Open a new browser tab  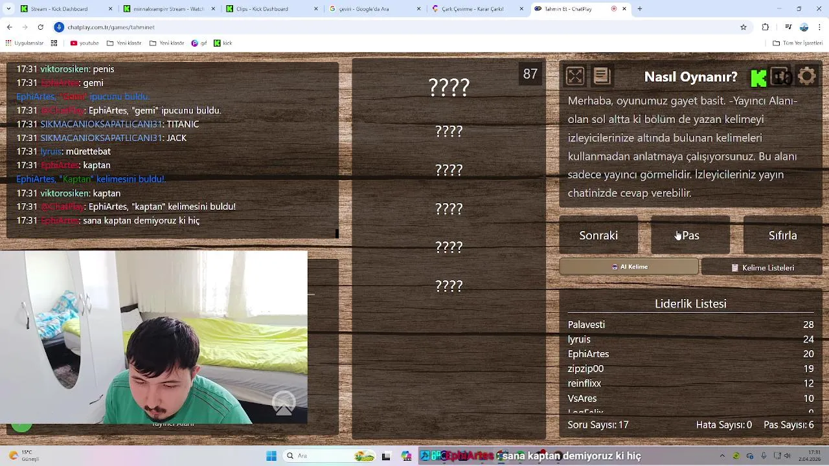point(640,9)
